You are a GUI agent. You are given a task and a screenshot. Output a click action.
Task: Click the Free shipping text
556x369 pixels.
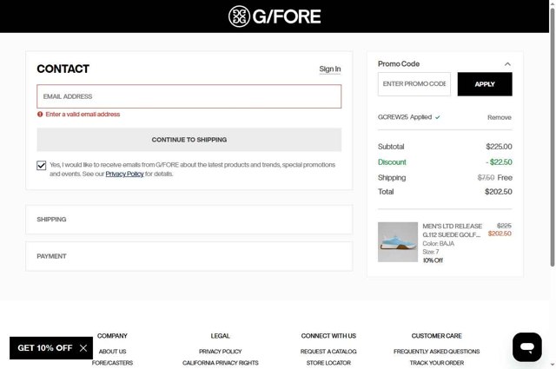[x=505, y=178]
